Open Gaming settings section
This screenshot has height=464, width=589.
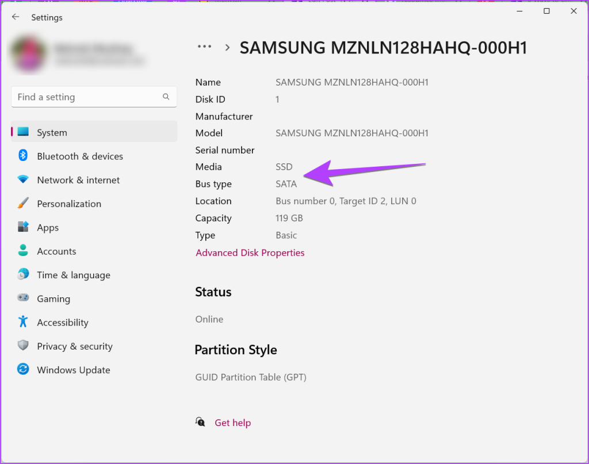click(x=94, y=298)
